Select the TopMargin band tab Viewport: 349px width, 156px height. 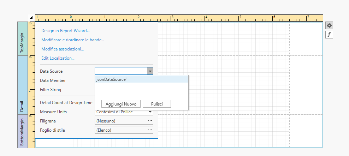pos(23,38)
